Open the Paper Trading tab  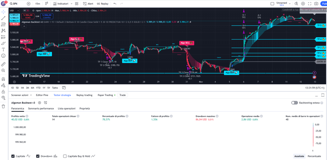[105, 95]
